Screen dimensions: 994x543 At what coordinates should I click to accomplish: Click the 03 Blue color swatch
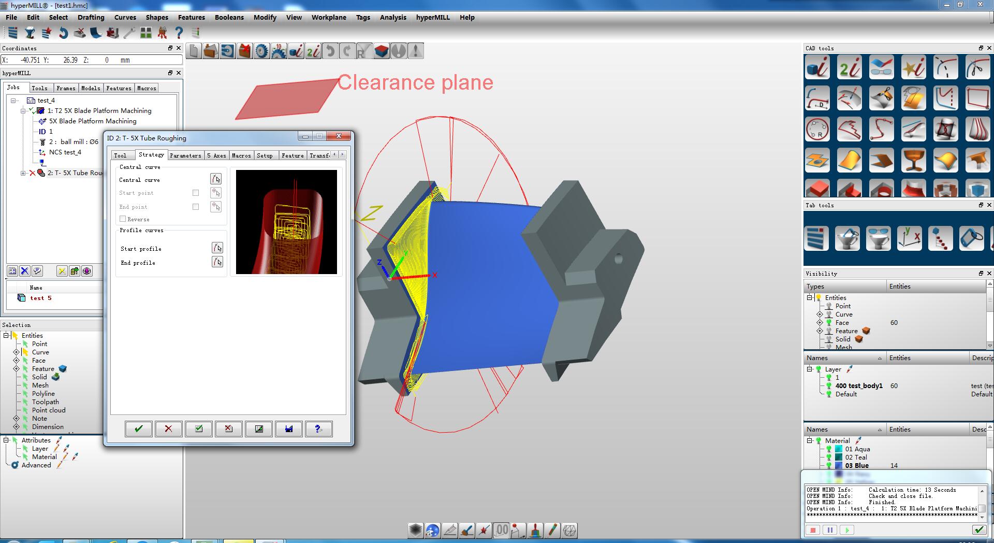tap(839, 466)
